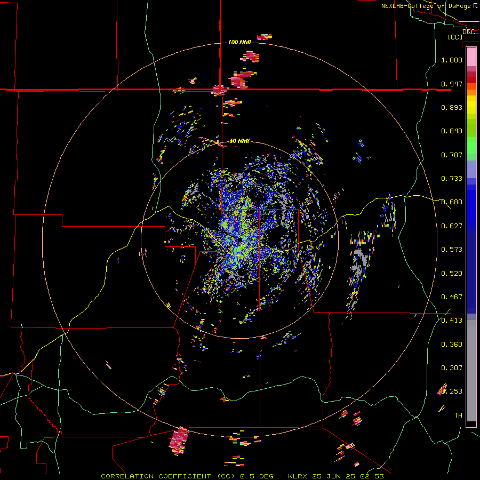Click the TH threshold label on legend
Viewport: 480px width, 480px height.
(458, 415)
